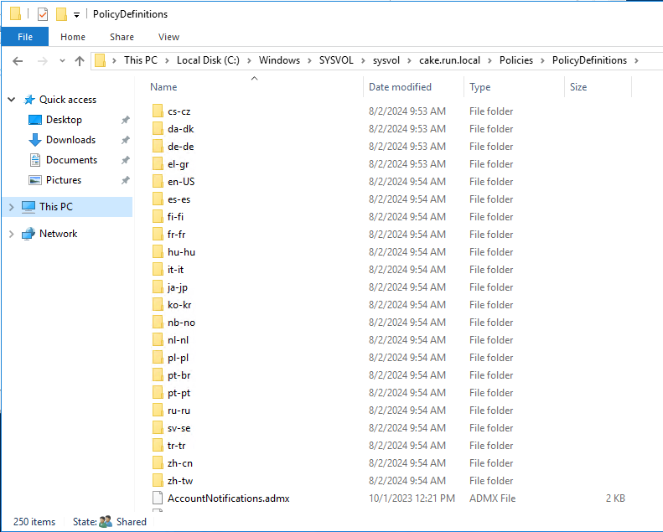Select the en-US folder icon
The width and height of the screenshot is (663, 532).
pyautogui.click(x=158, y=182)
